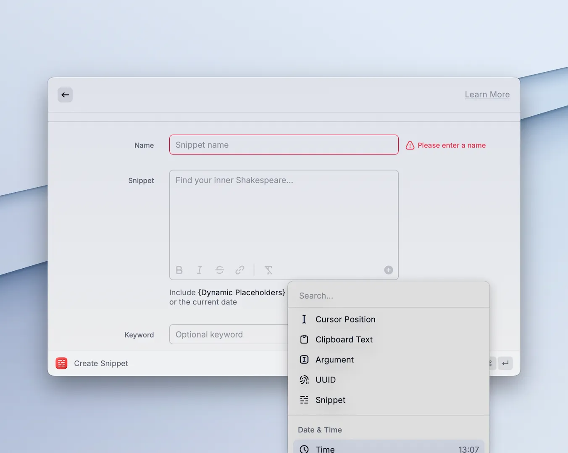Click the UUID placeholder icon

click(x=304, y=380)
